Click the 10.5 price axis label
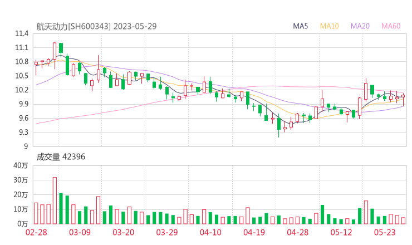The image size is (412, 245). tap(22, 76)
